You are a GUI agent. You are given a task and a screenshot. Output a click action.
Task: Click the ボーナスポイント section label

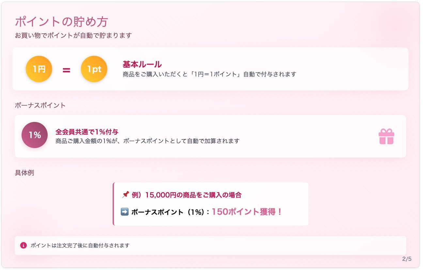coord(40,105)
